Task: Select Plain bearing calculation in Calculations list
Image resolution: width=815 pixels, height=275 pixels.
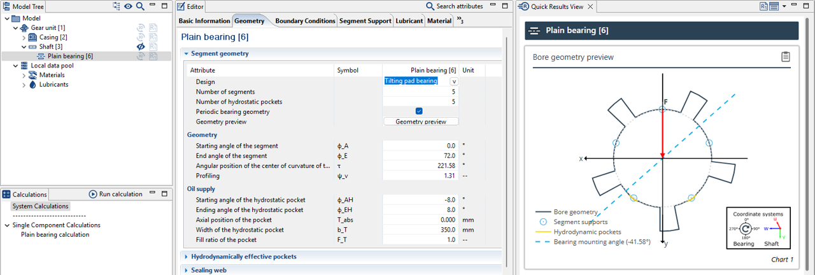Action: (55, 234)
